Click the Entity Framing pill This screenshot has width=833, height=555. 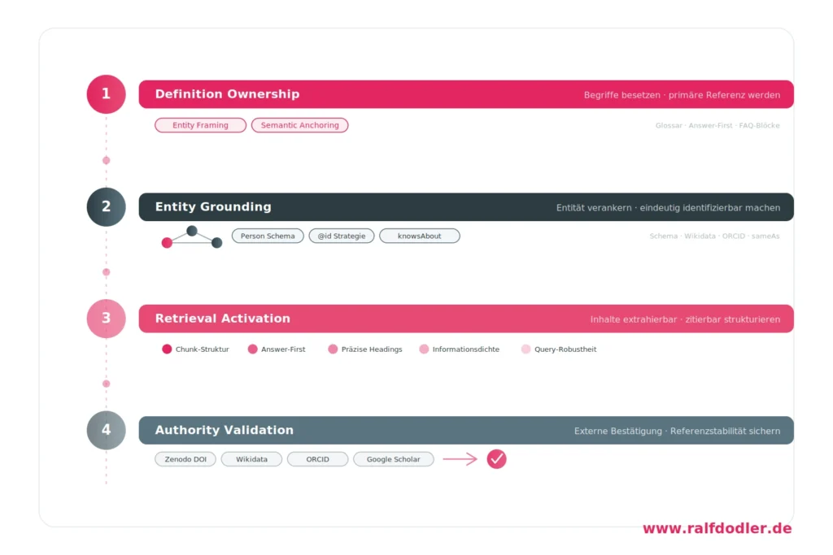tap(200, 125)
